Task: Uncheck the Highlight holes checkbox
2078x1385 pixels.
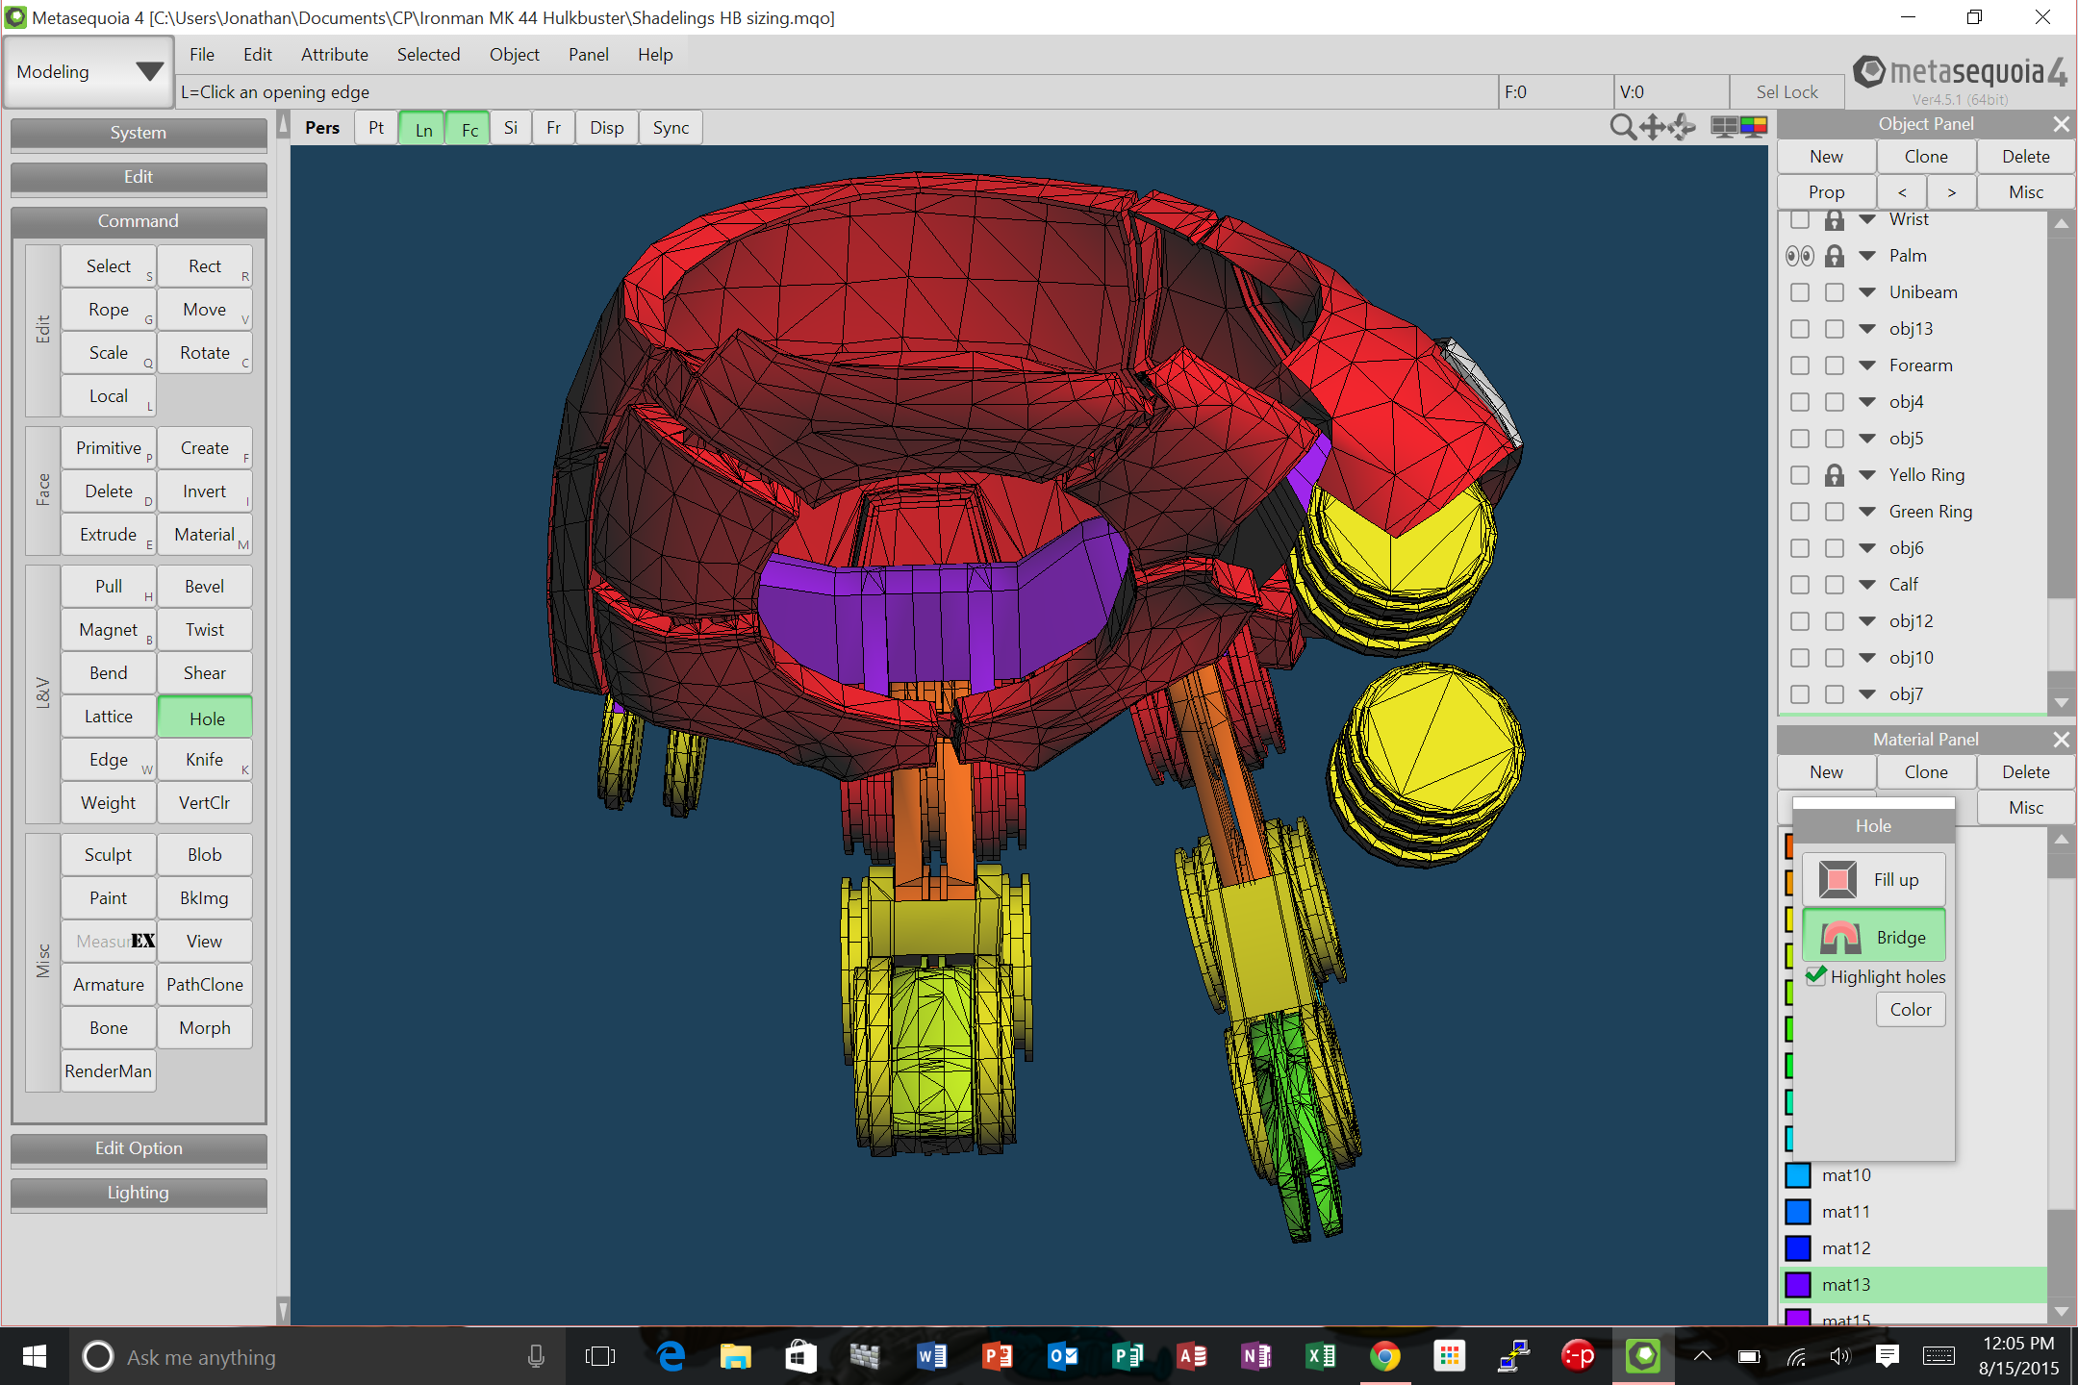Action: (x=1815, y=976)
